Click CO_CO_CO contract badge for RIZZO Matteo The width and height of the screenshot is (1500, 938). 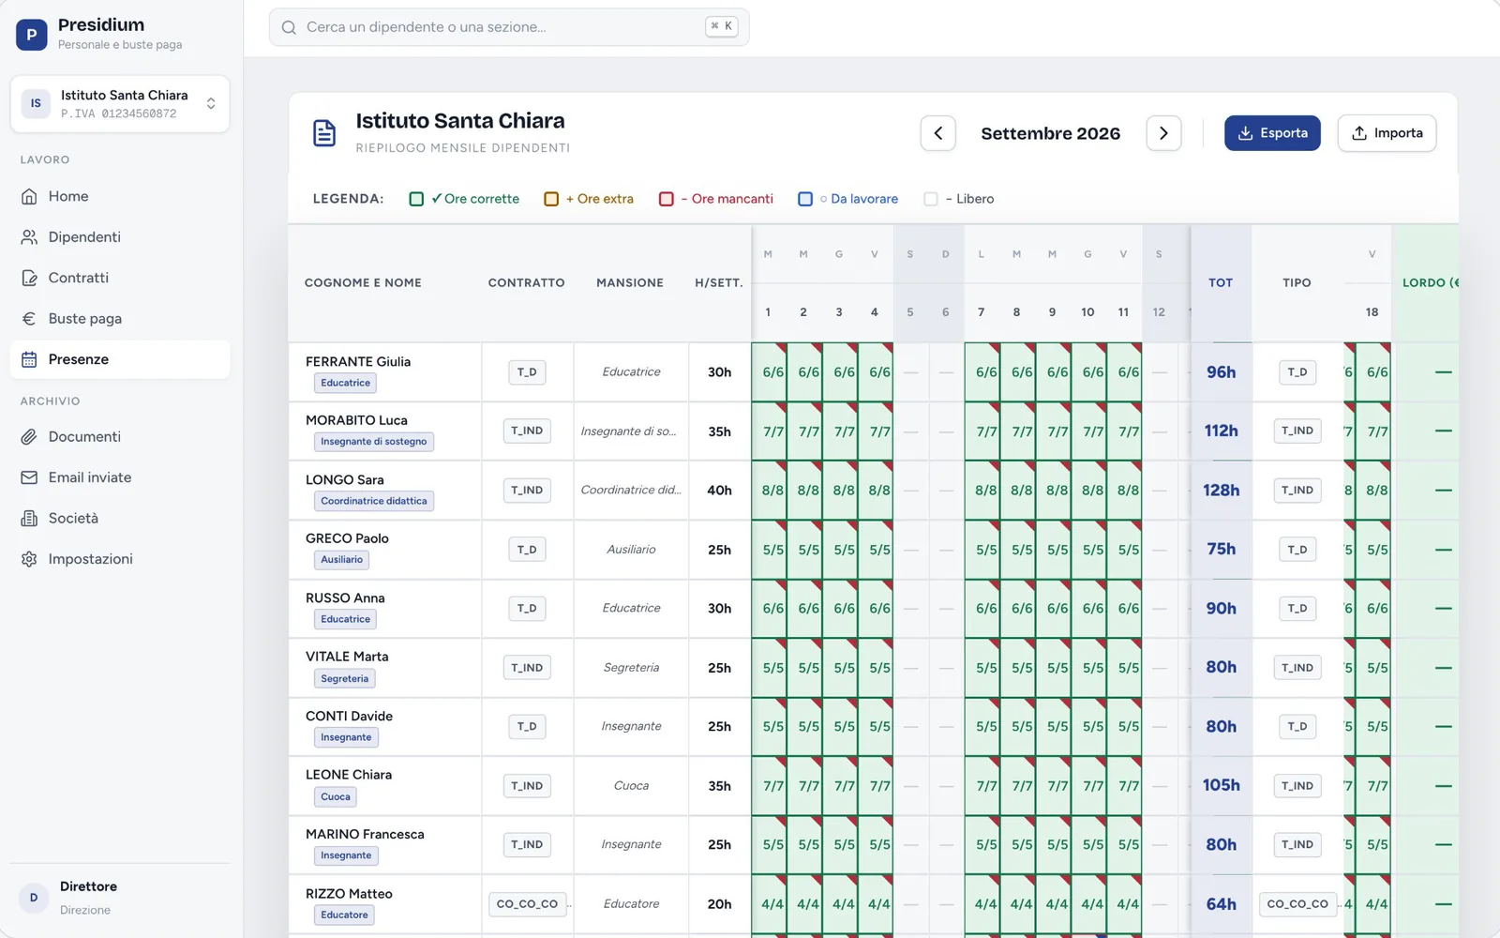pos(527,904)
